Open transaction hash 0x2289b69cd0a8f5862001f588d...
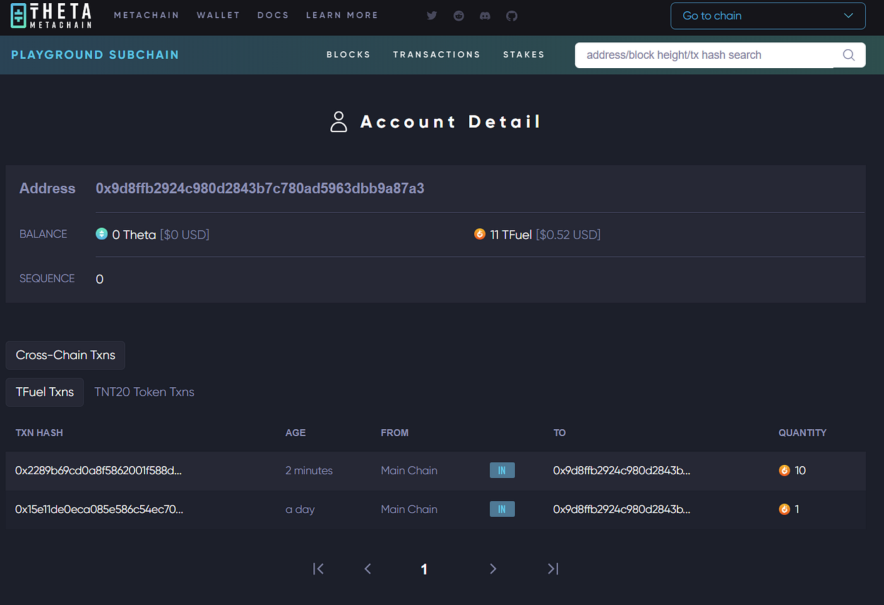 coord(99,470)
